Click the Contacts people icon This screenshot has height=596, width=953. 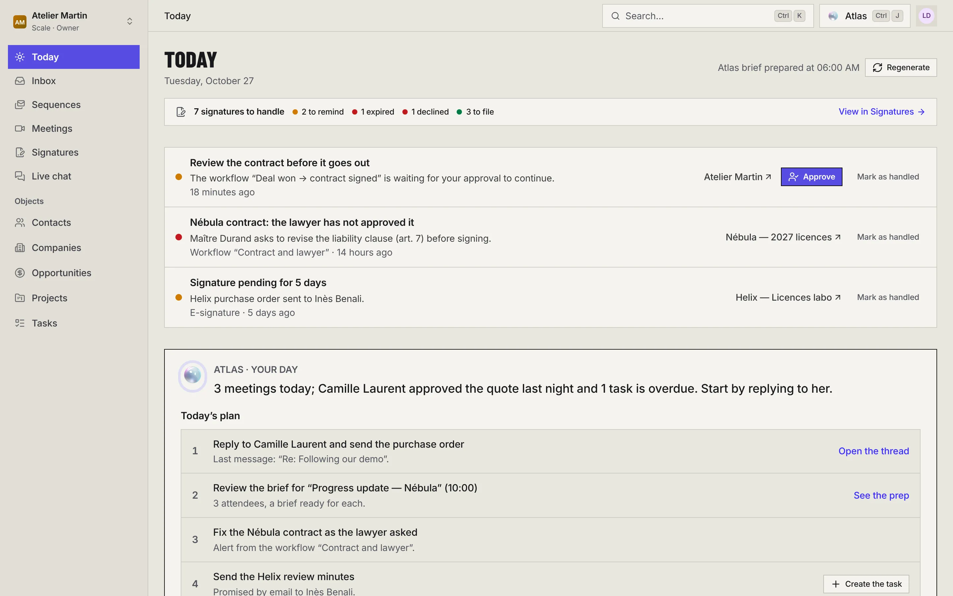[x=20, y=223]
